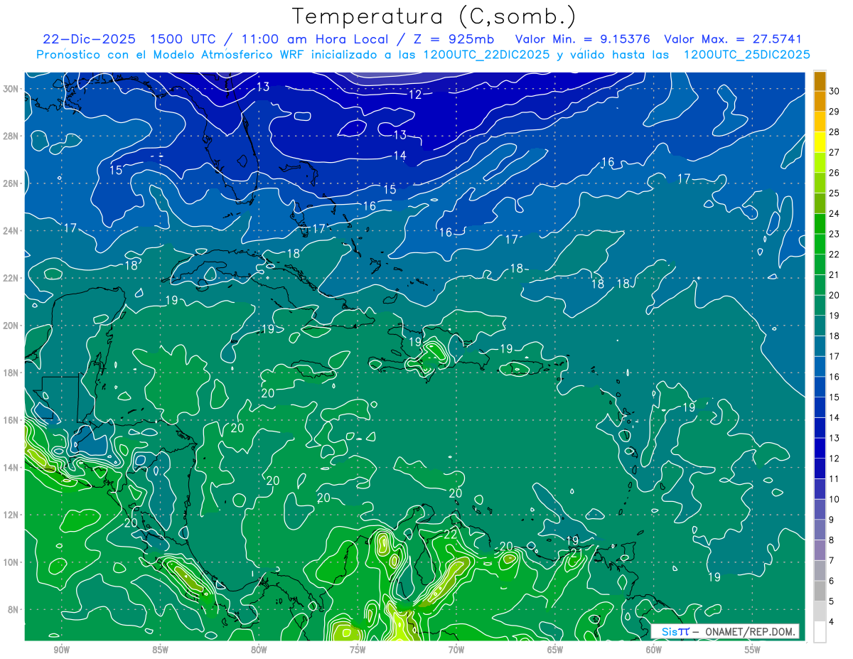853x659 pixels.
Task: Click the 75W longitude axis label
Action: (x=358, y=650)
